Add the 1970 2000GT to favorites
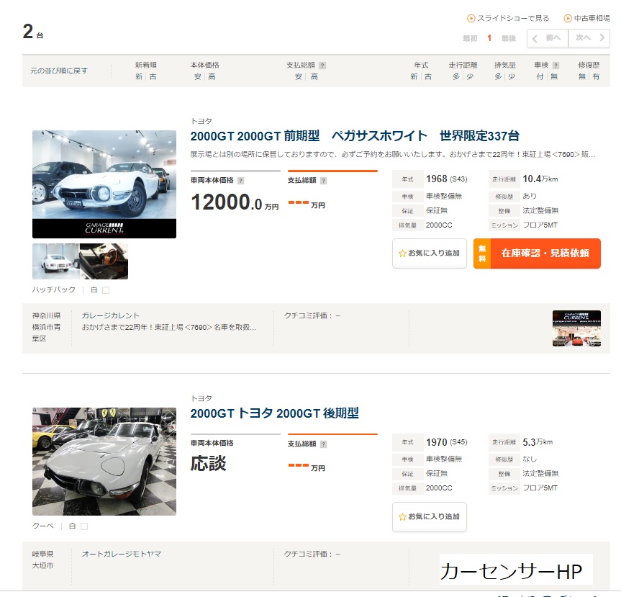Viewport: 621px width, 597px height. coord(430,516)
